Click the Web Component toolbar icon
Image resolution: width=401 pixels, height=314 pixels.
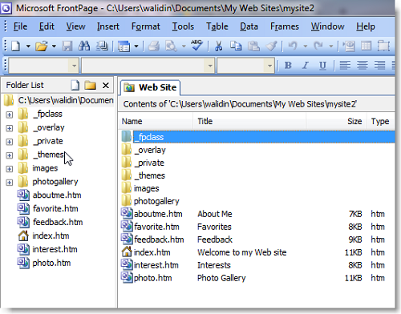pyautogui.click(x=349, y=46)
